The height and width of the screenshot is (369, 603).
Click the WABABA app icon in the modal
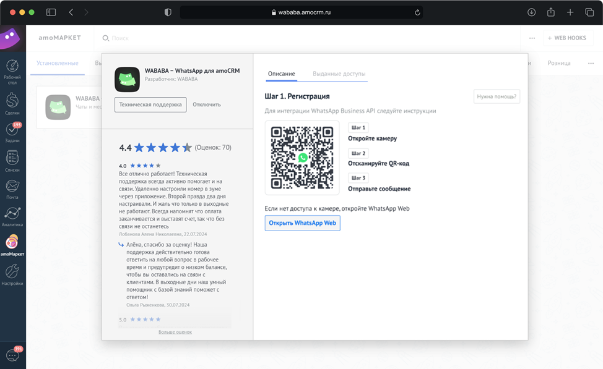127,80
